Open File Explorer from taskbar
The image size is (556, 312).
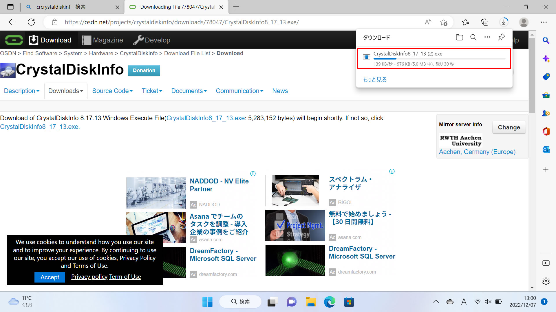311,302
